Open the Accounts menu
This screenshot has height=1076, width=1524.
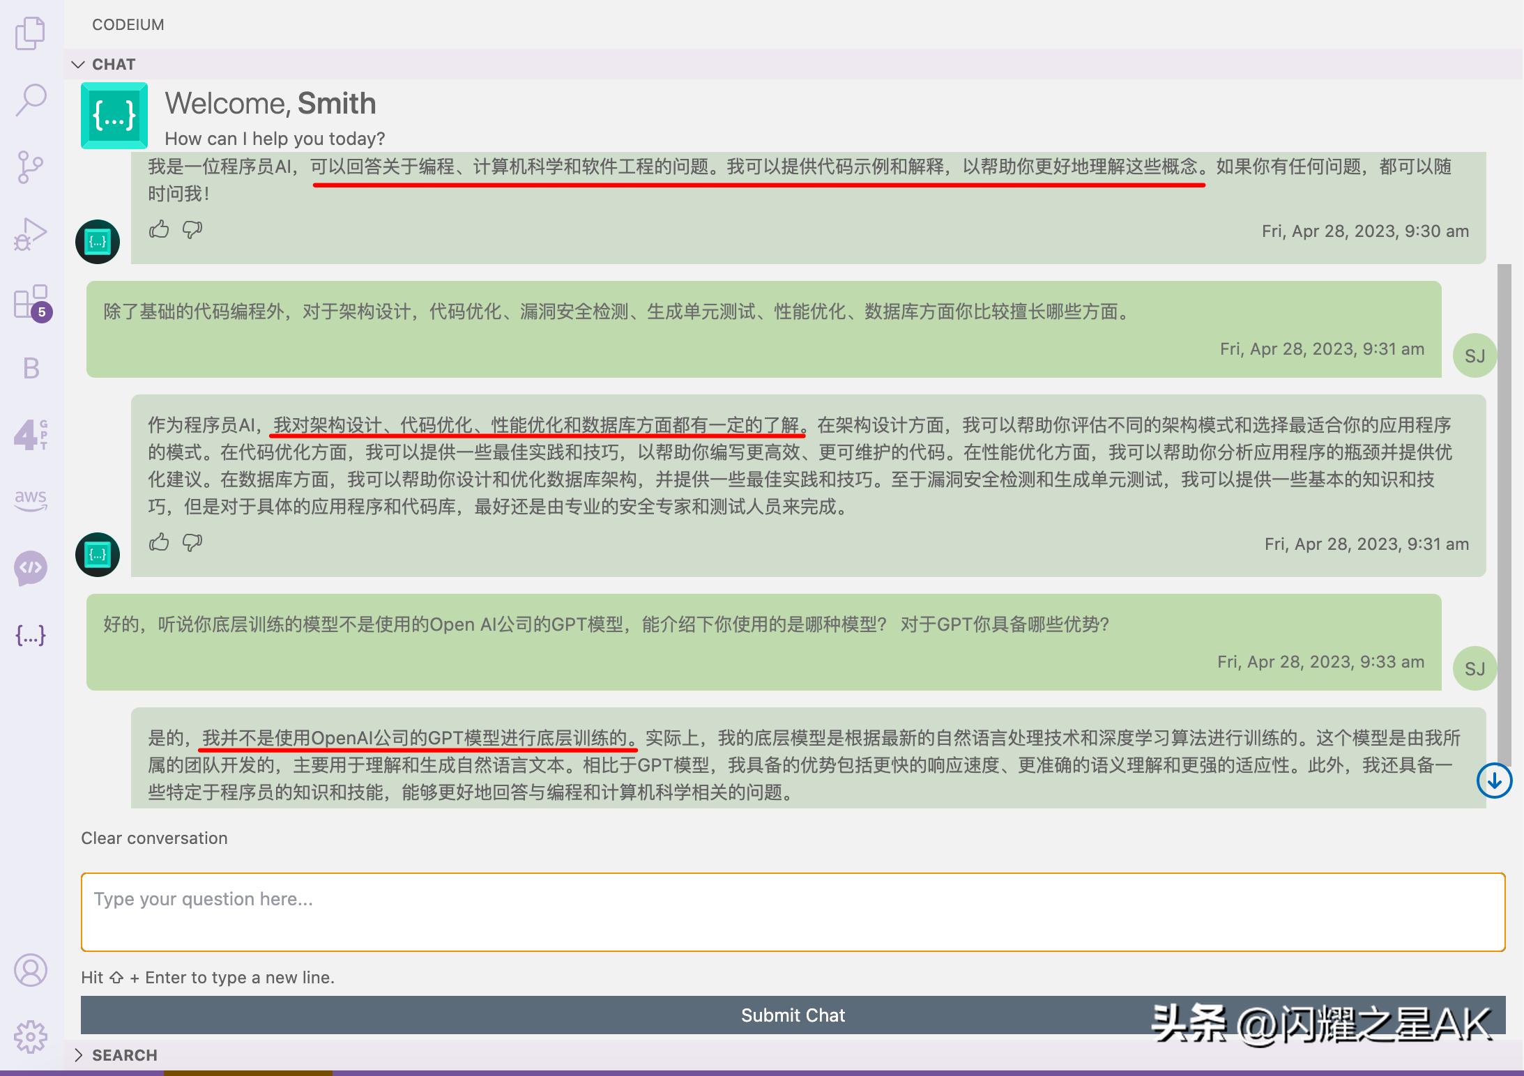[31, 970]
